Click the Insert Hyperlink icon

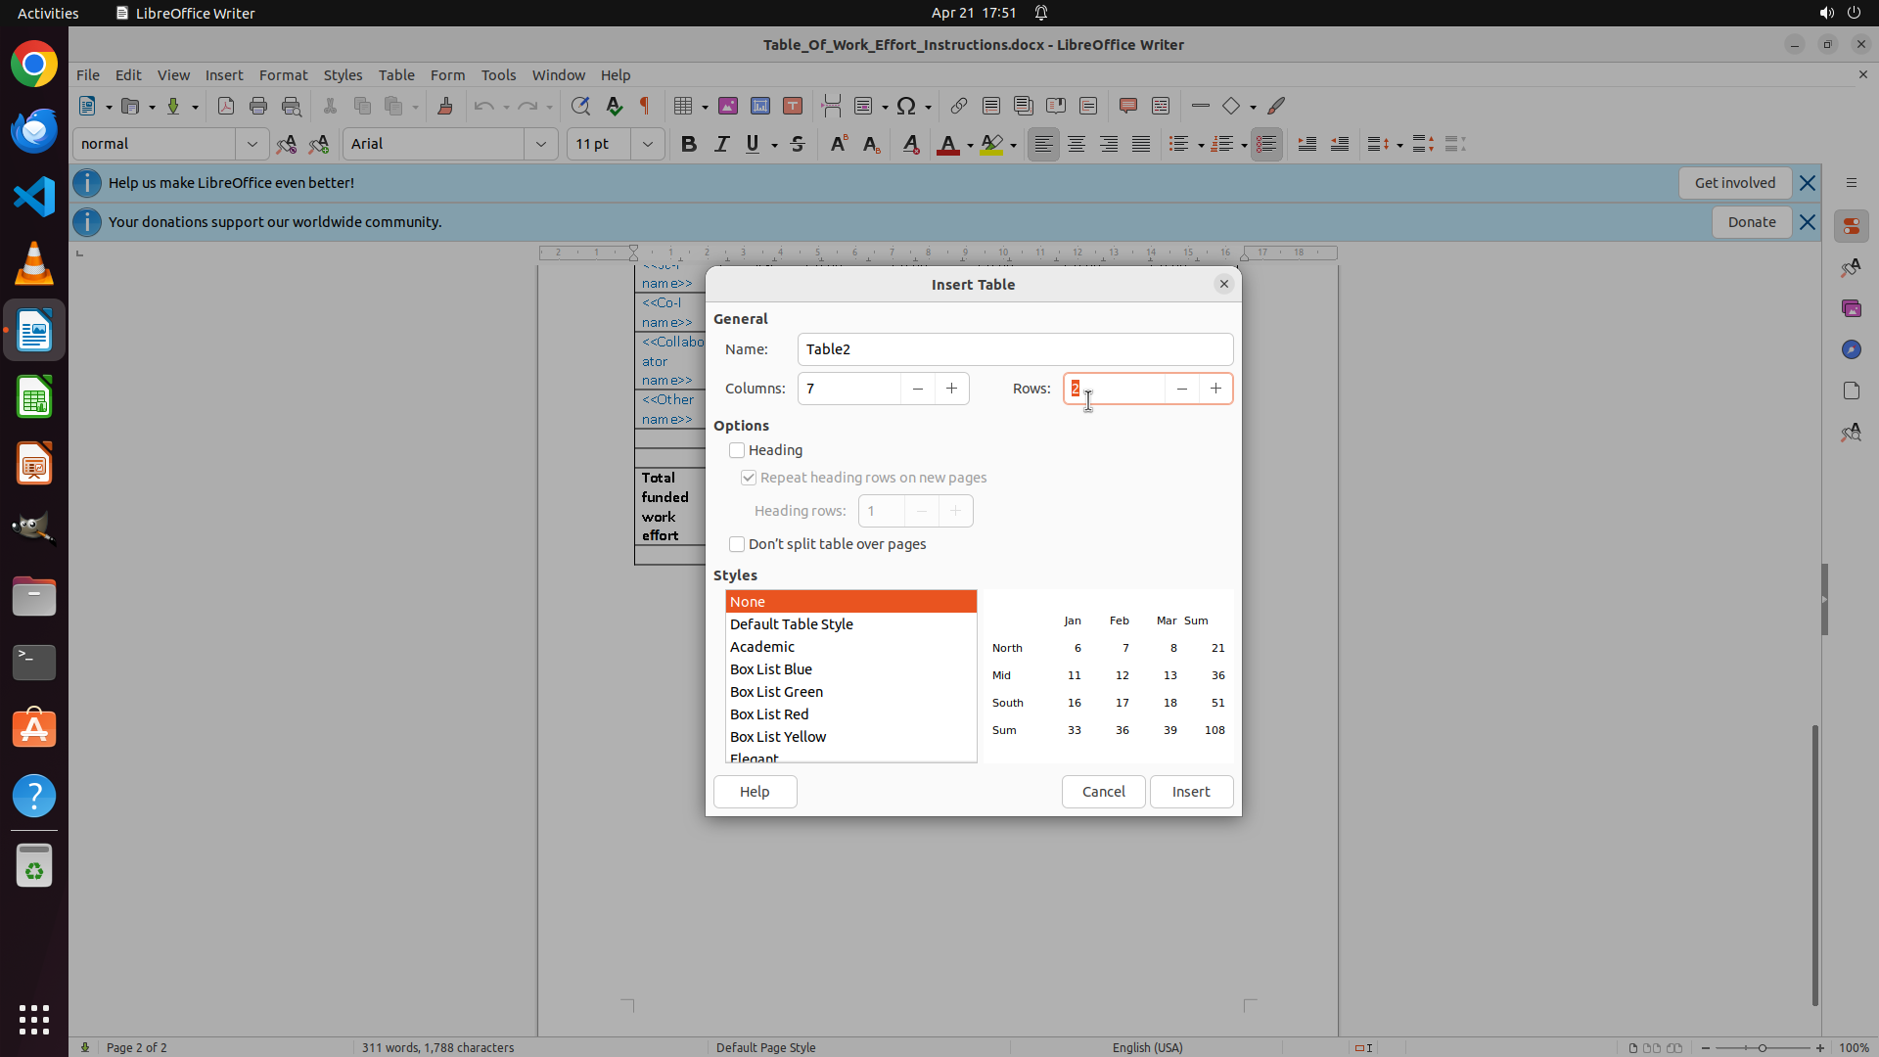tap(959, 106)
